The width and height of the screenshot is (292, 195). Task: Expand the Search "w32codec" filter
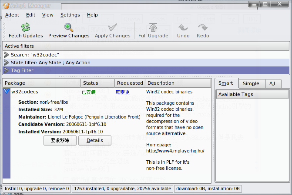[7, 55]
